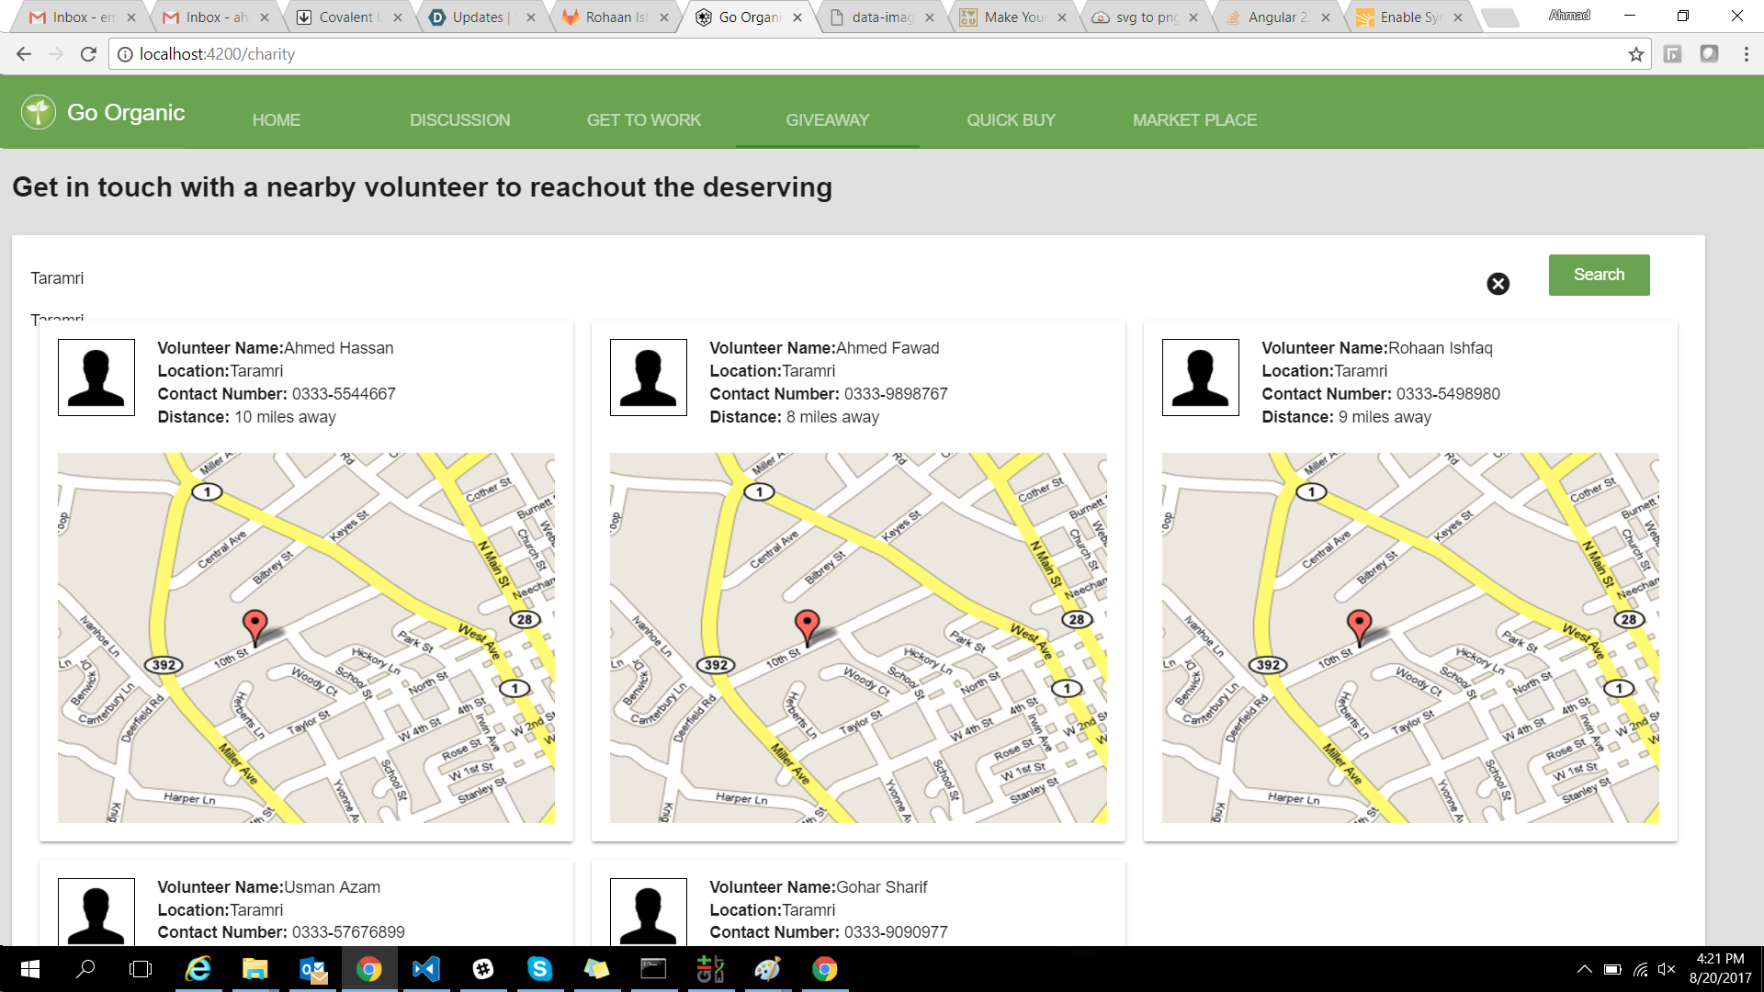
Task: Open the GIVEAWAY nav item
Action: tap(827, 119)
